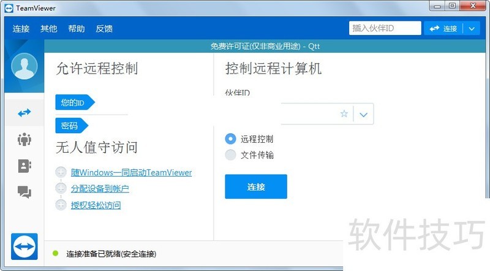Open the chat sidebar icon
This screenshot has width=490, height=271.
[24, 192]
